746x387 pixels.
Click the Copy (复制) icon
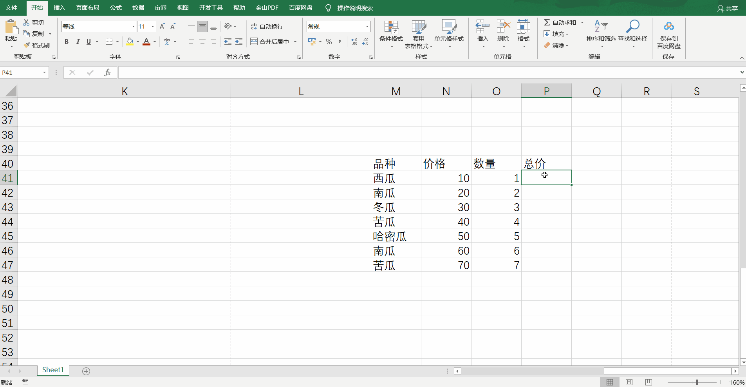[27, 34]
